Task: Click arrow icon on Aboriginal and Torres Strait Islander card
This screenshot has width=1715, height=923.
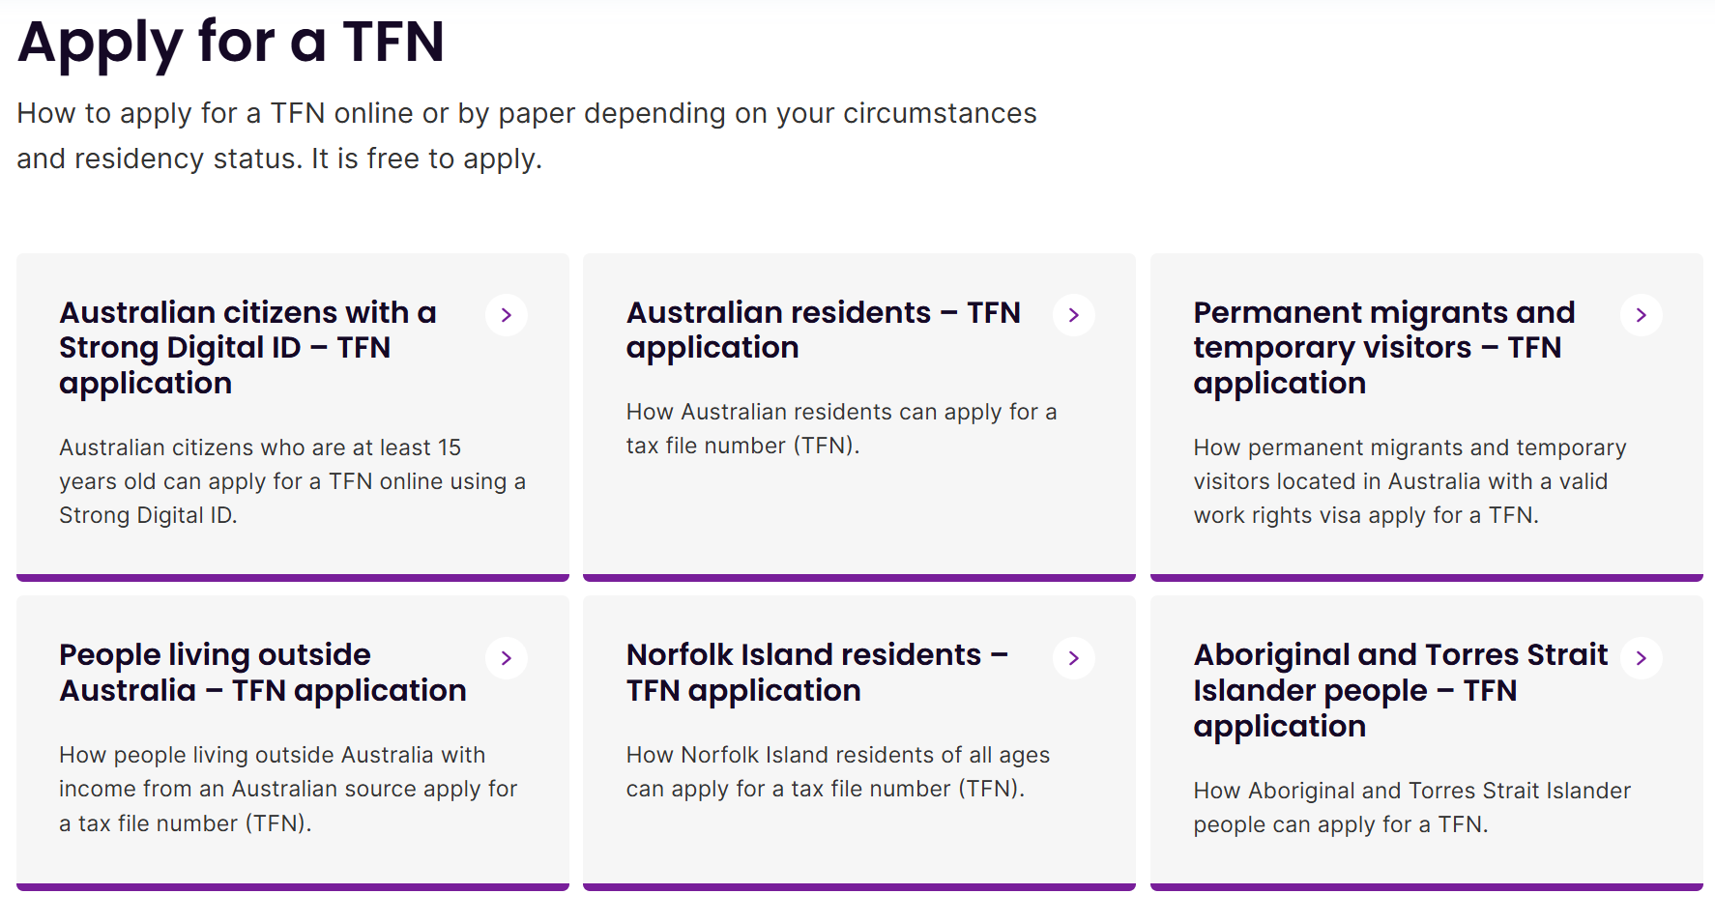Action: (x=1641, y=658)
